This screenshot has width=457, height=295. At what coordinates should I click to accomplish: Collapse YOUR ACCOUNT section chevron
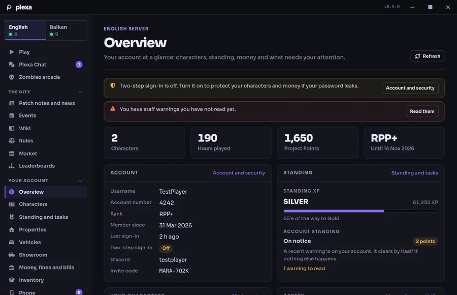click(x=80, y=181)
